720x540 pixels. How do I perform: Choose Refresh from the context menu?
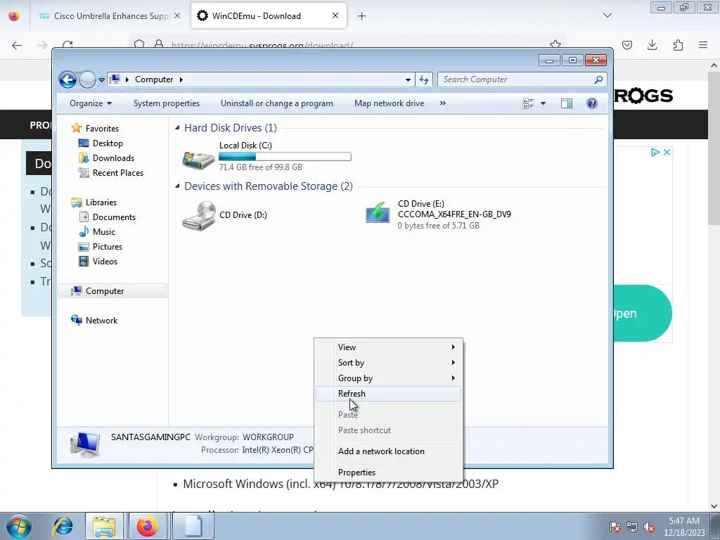[388, 394]
